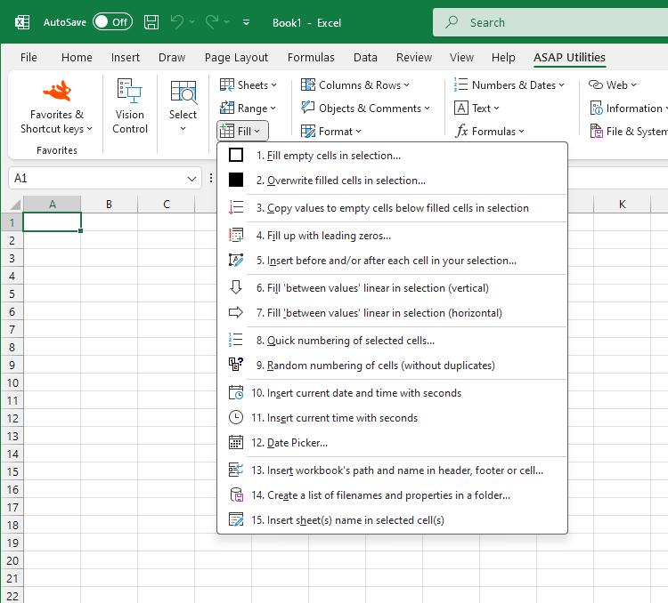The image size is (668, 603).
Task: Click into the Search box
Action: point(550,22)
